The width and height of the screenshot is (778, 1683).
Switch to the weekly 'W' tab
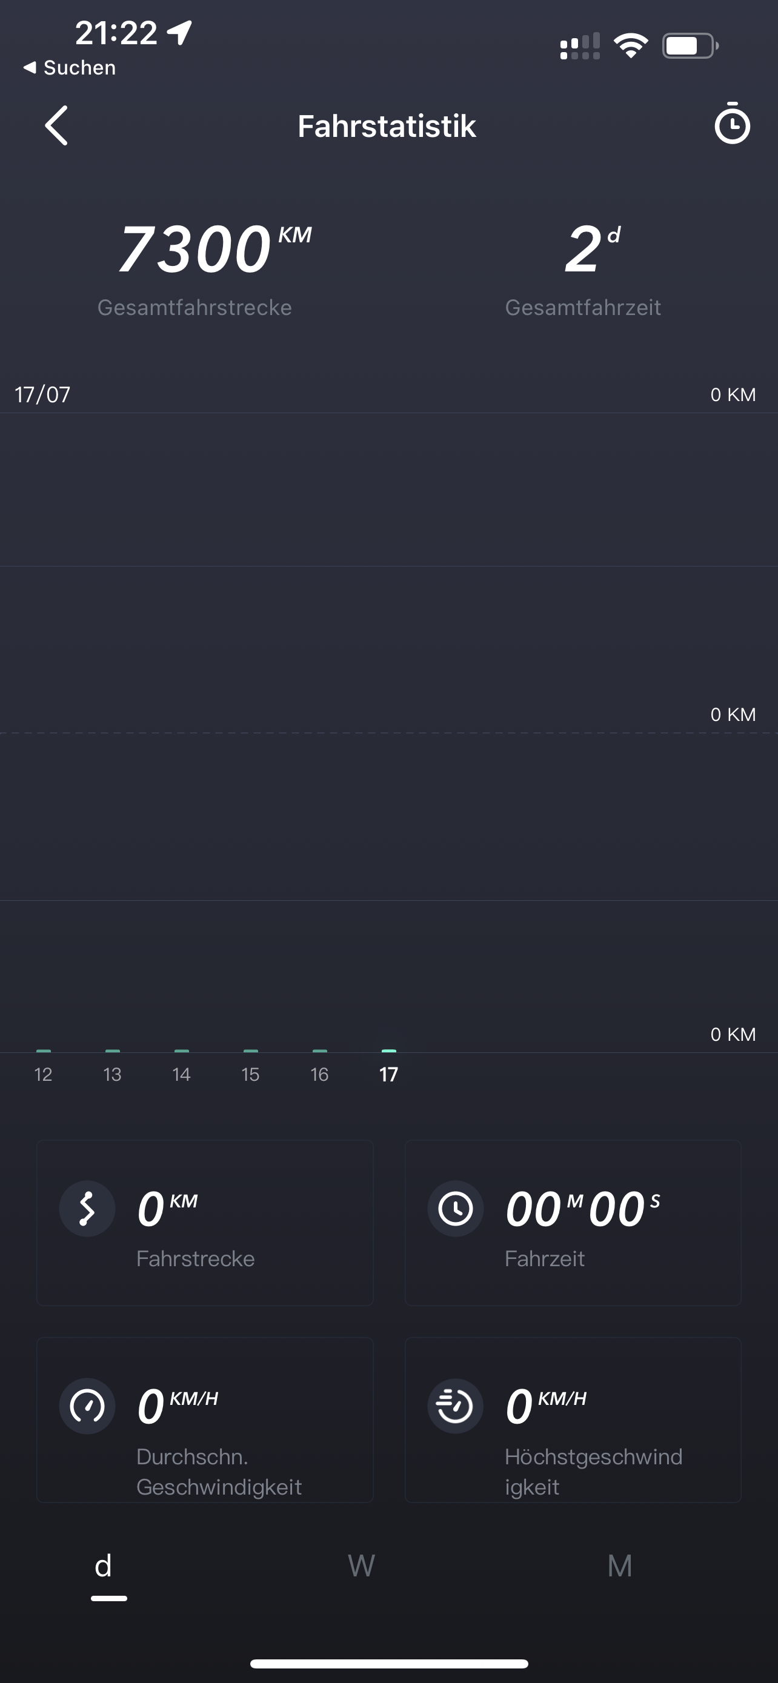pos(361,1566)
